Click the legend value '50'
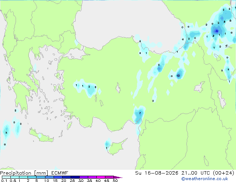Screen dimensions: 236x182 click(x=115, y=181)
